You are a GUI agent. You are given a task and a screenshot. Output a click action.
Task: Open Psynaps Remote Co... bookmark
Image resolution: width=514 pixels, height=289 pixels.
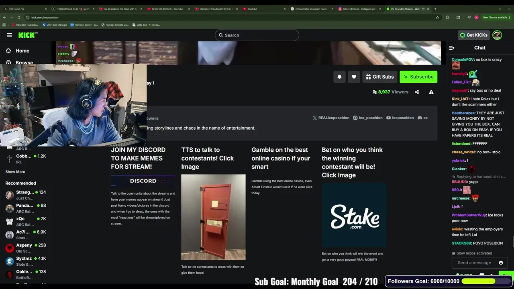coord(115,25)
